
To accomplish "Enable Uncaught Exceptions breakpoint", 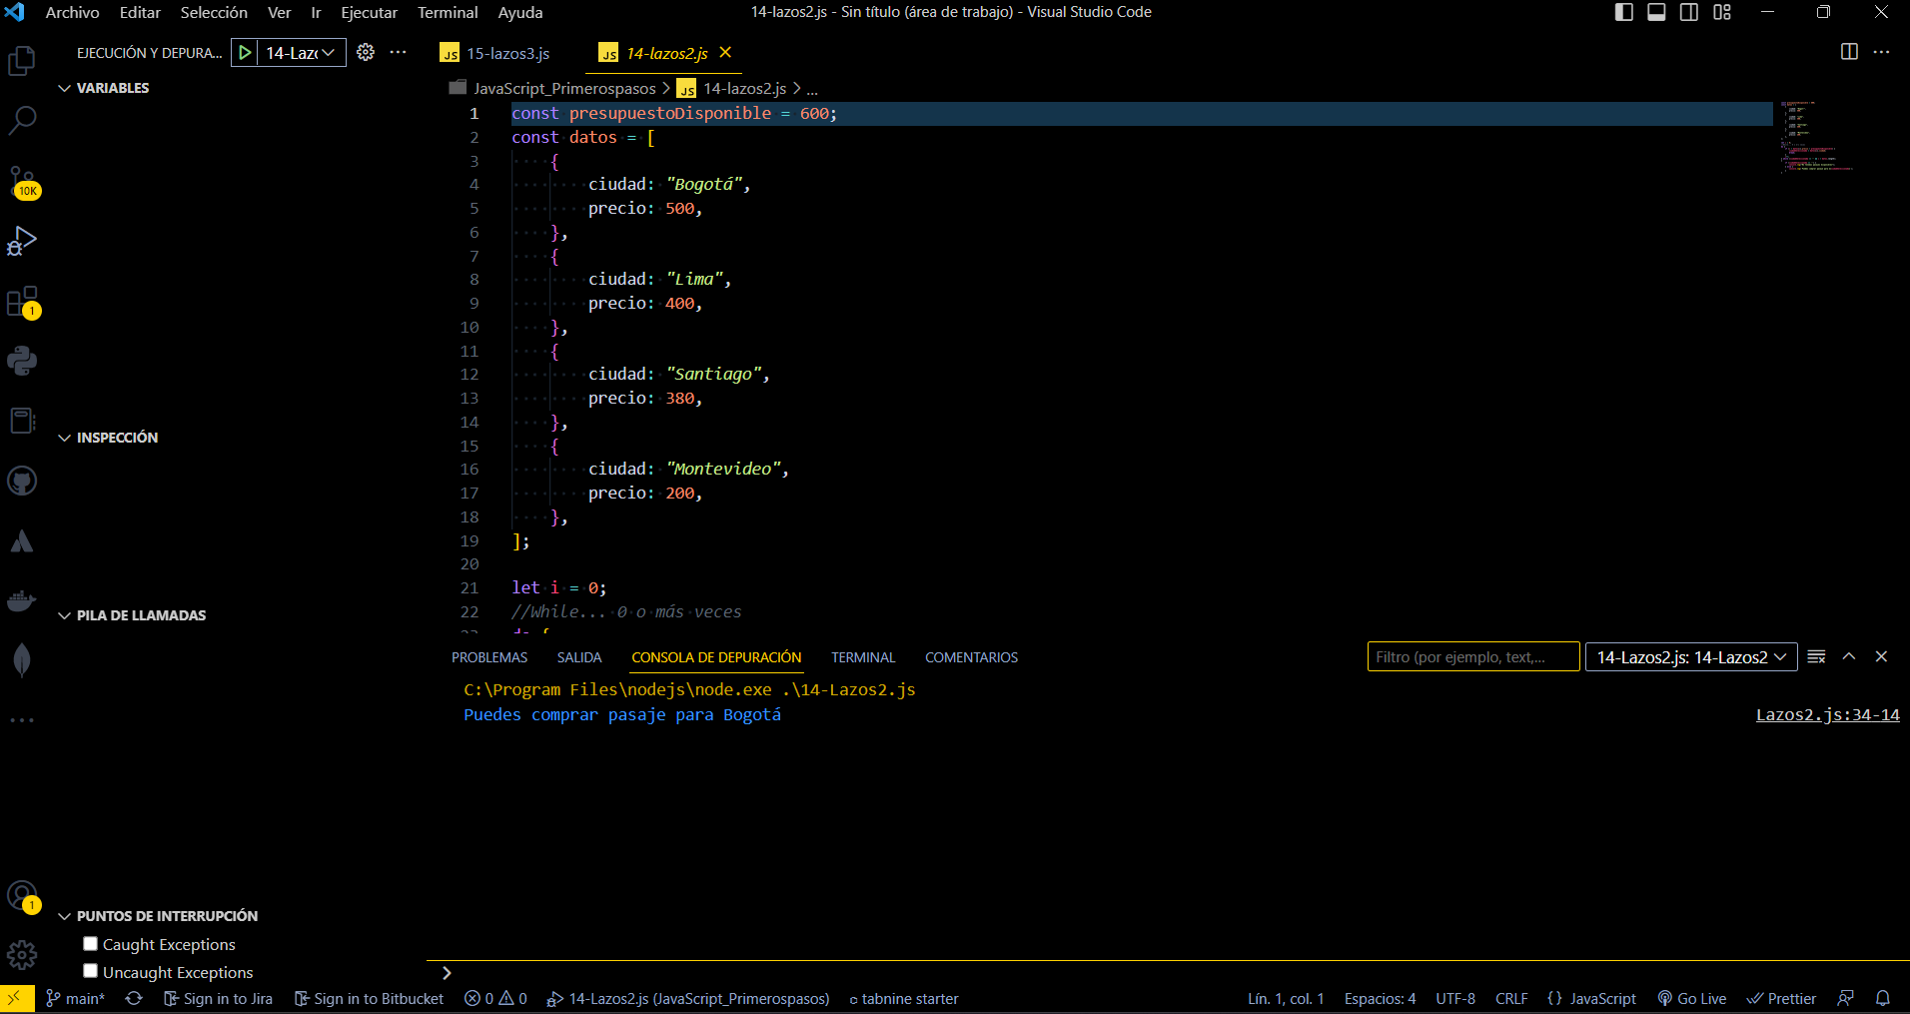I will click(x=90, y=971).
